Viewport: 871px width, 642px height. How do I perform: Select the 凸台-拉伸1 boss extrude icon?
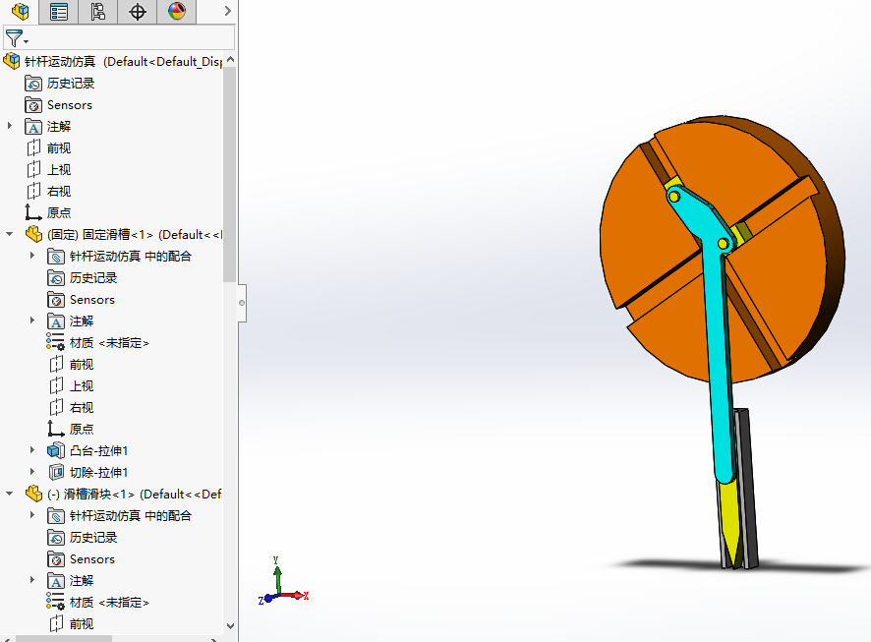click(x=56, y=450)
